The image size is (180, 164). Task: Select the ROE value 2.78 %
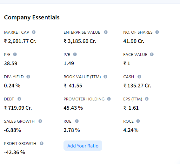72,130
